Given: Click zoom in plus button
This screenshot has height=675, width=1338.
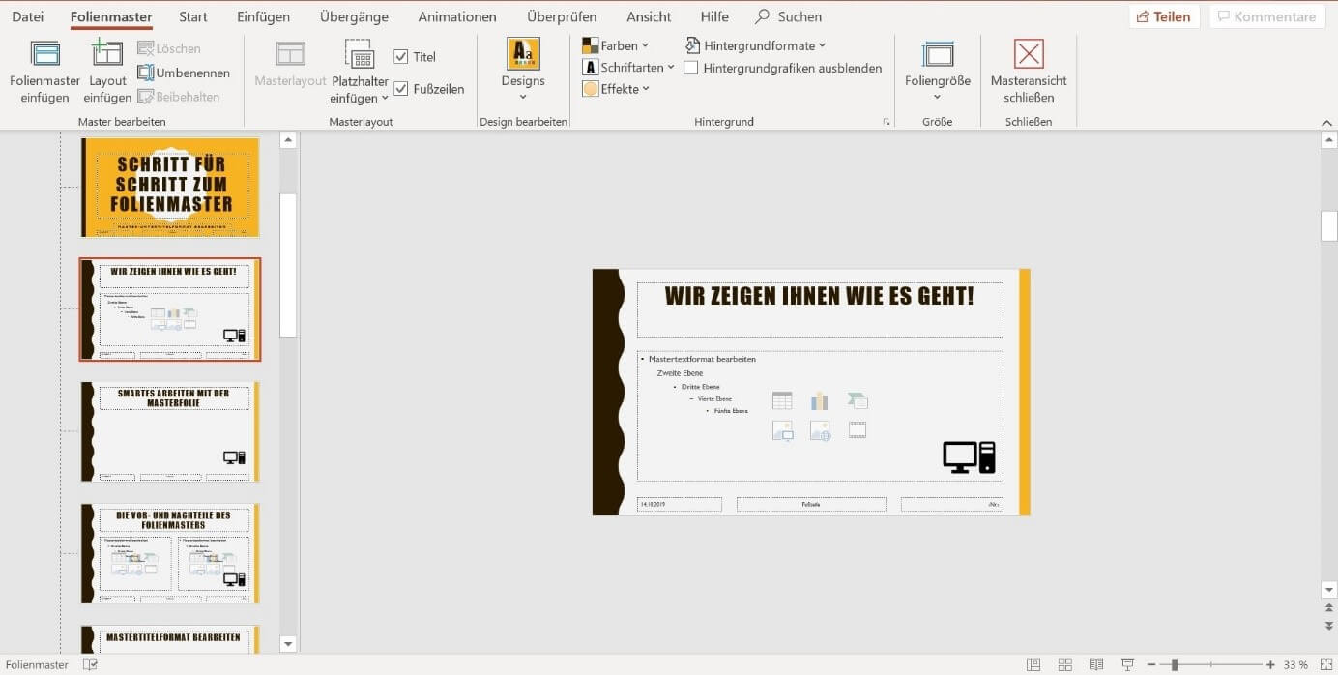Looking at the screenshot, I should 1270,665.
